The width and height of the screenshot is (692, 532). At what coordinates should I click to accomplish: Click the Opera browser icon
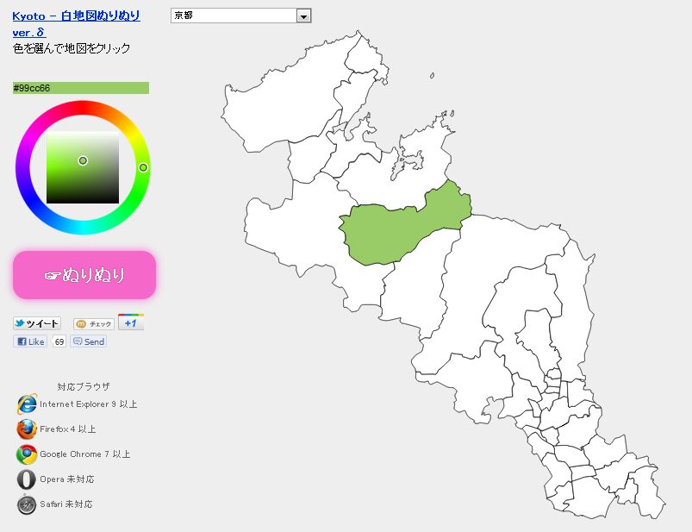(27, 479)
